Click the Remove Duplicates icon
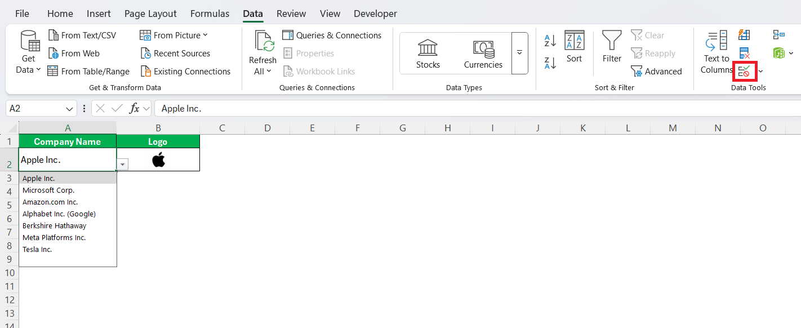 [744, 53]
